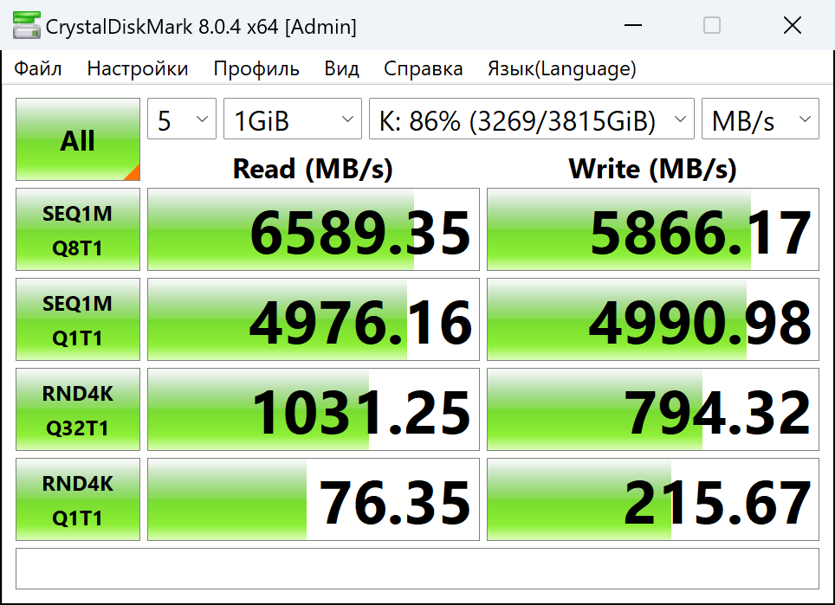
Task: Open the Справка menu
Action: (x=423, y=68)
